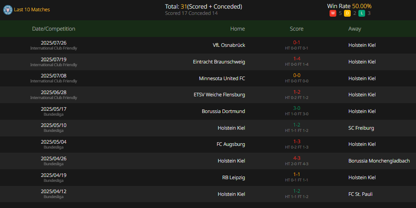The width and height of the screenshot is (416, 208).
Task: Open the Last 10 Matches heading
Action: pos(32,9)
